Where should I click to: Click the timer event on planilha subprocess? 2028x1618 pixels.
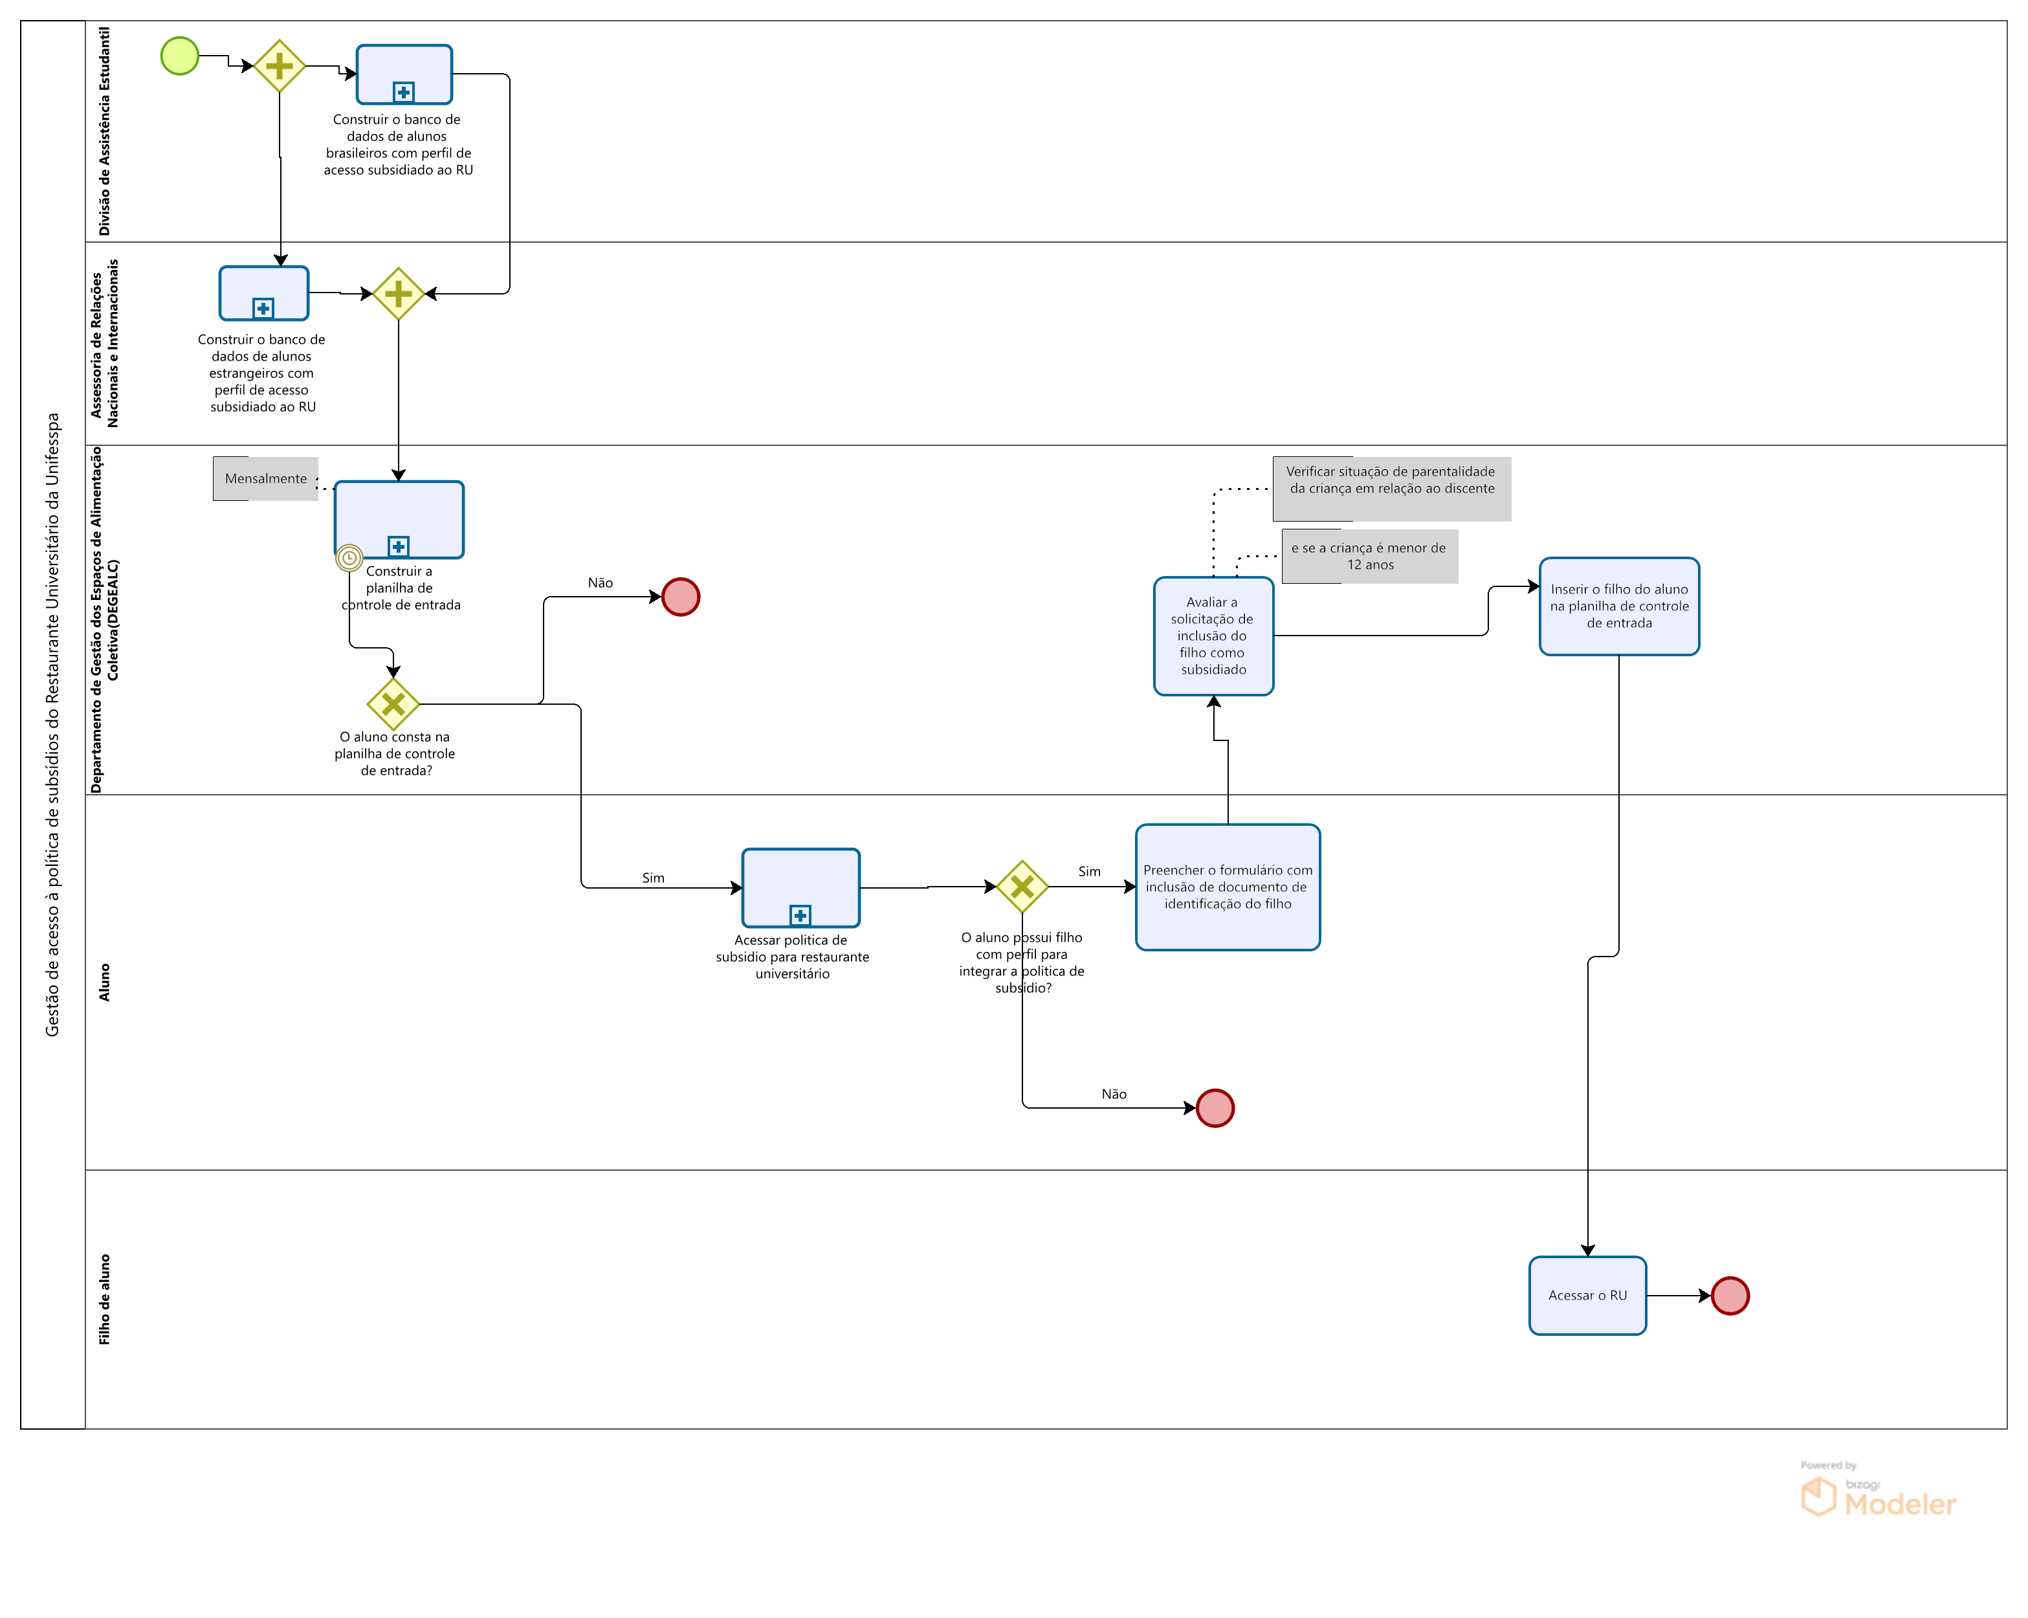click(349, 558)
